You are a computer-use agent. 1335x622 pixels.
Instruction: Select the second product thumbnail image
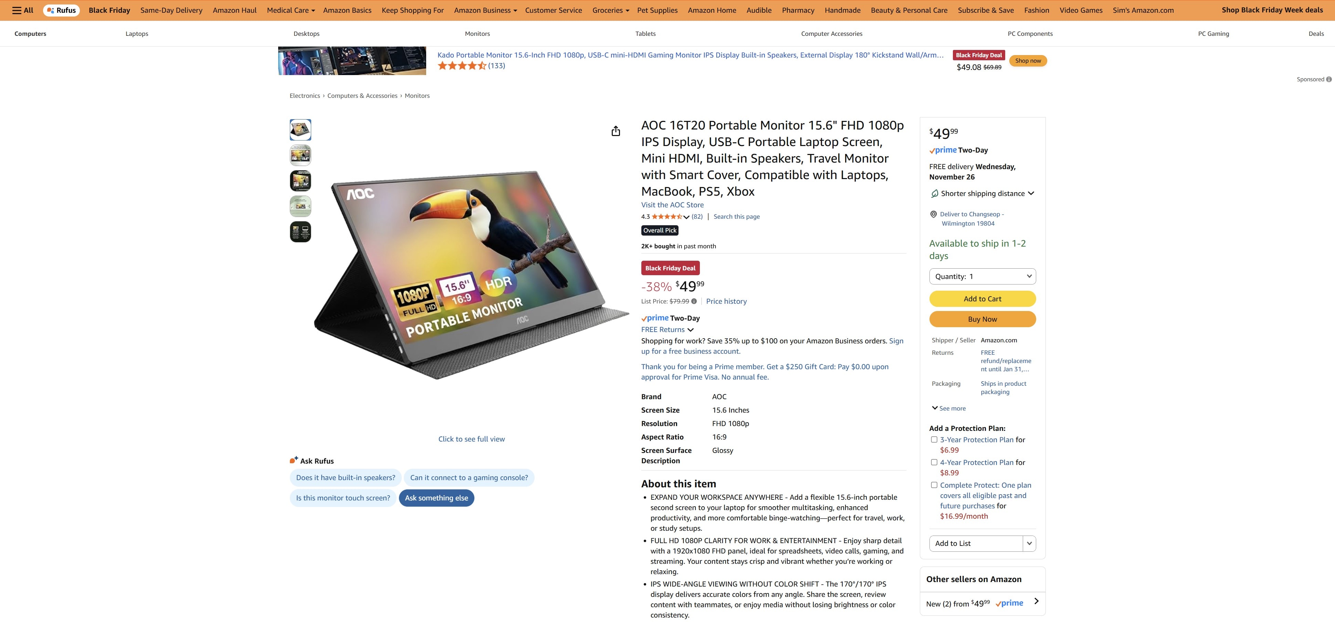pos(301,155)
